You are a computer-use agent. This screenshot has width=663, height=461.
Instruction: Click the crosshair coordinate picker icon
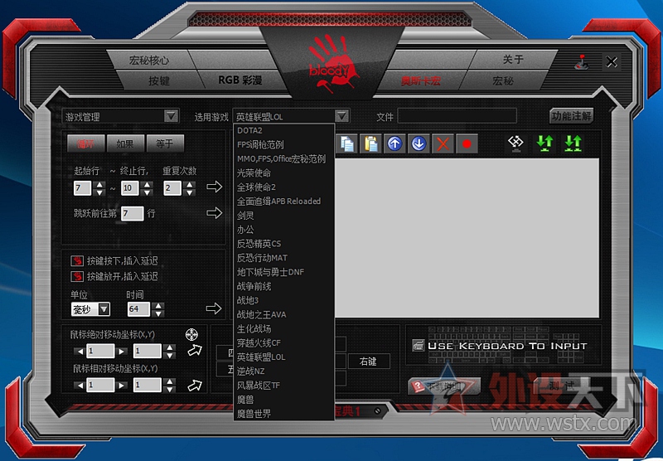[x=192, y=334]
